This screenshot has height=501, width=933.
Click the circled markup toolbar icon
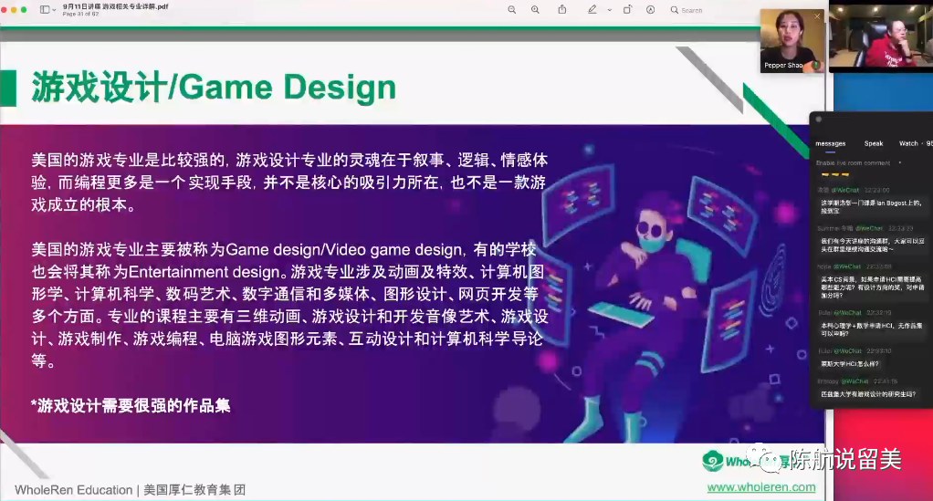650,10
